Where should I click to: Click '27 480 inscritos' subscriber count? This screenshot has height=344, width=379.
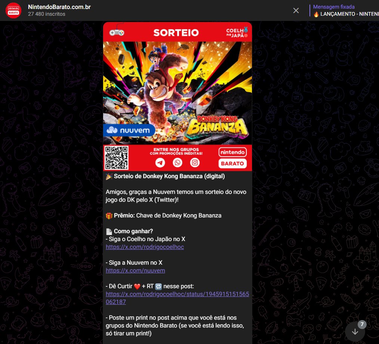[x=47, y=14]
